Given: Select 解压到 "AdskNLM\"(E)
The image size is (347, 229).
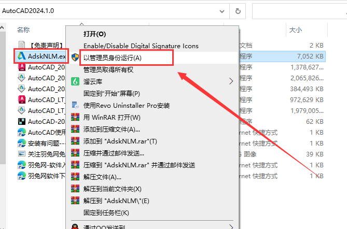Looking at the screenshot, I should point(116,201).
